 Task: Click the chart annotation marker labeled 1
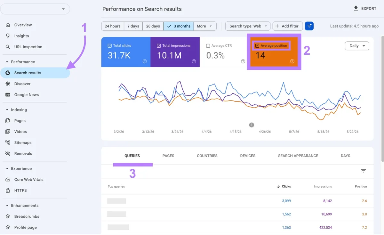(252, 125)
